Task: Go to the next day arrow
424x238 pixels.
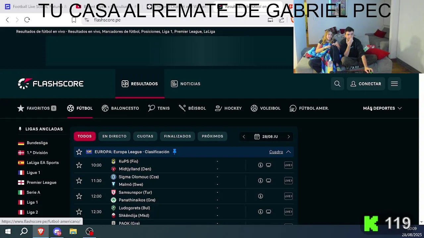Action: tap(289, 137)
